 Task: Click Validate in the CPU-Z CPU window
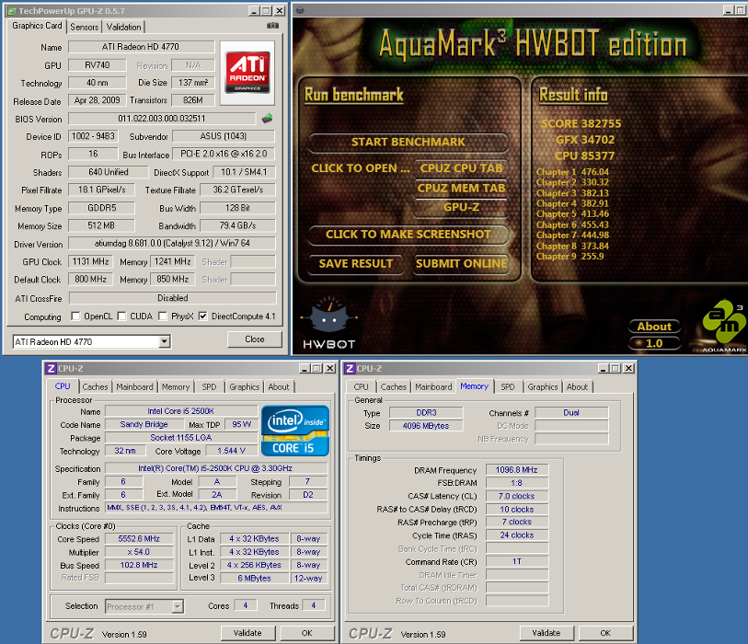pos(247,633)
